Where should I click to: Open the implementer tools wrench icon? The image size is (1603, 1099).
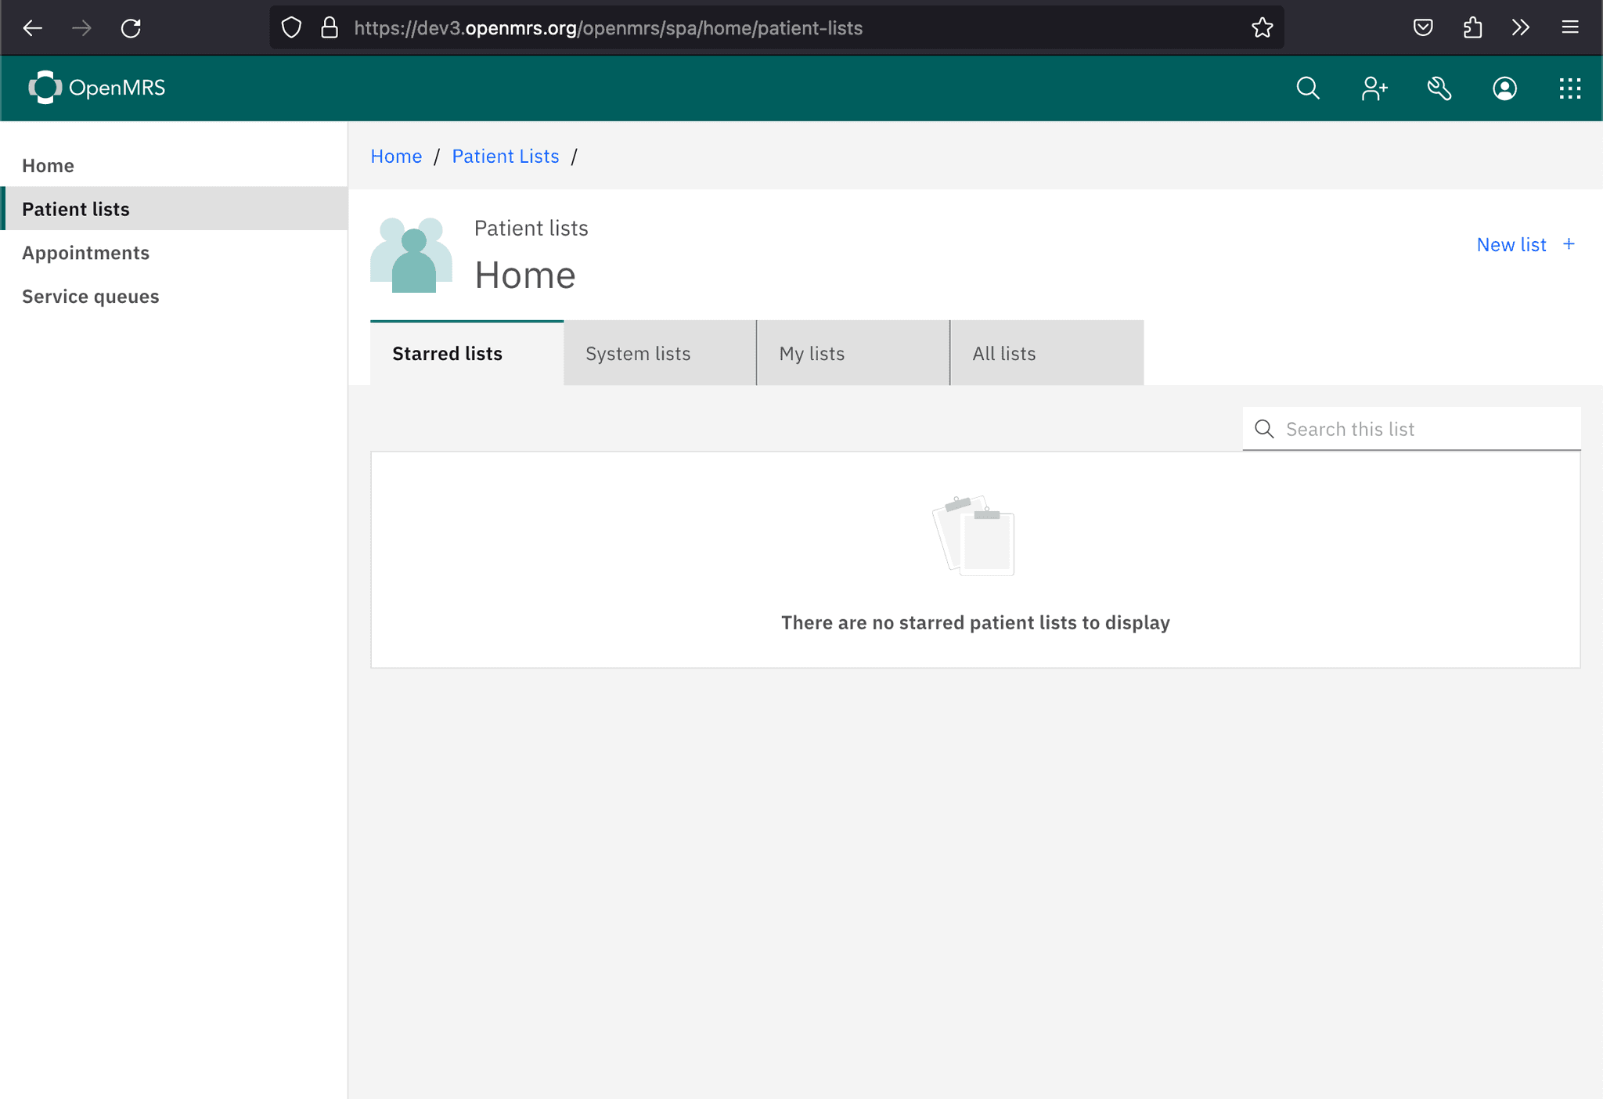1439,88
